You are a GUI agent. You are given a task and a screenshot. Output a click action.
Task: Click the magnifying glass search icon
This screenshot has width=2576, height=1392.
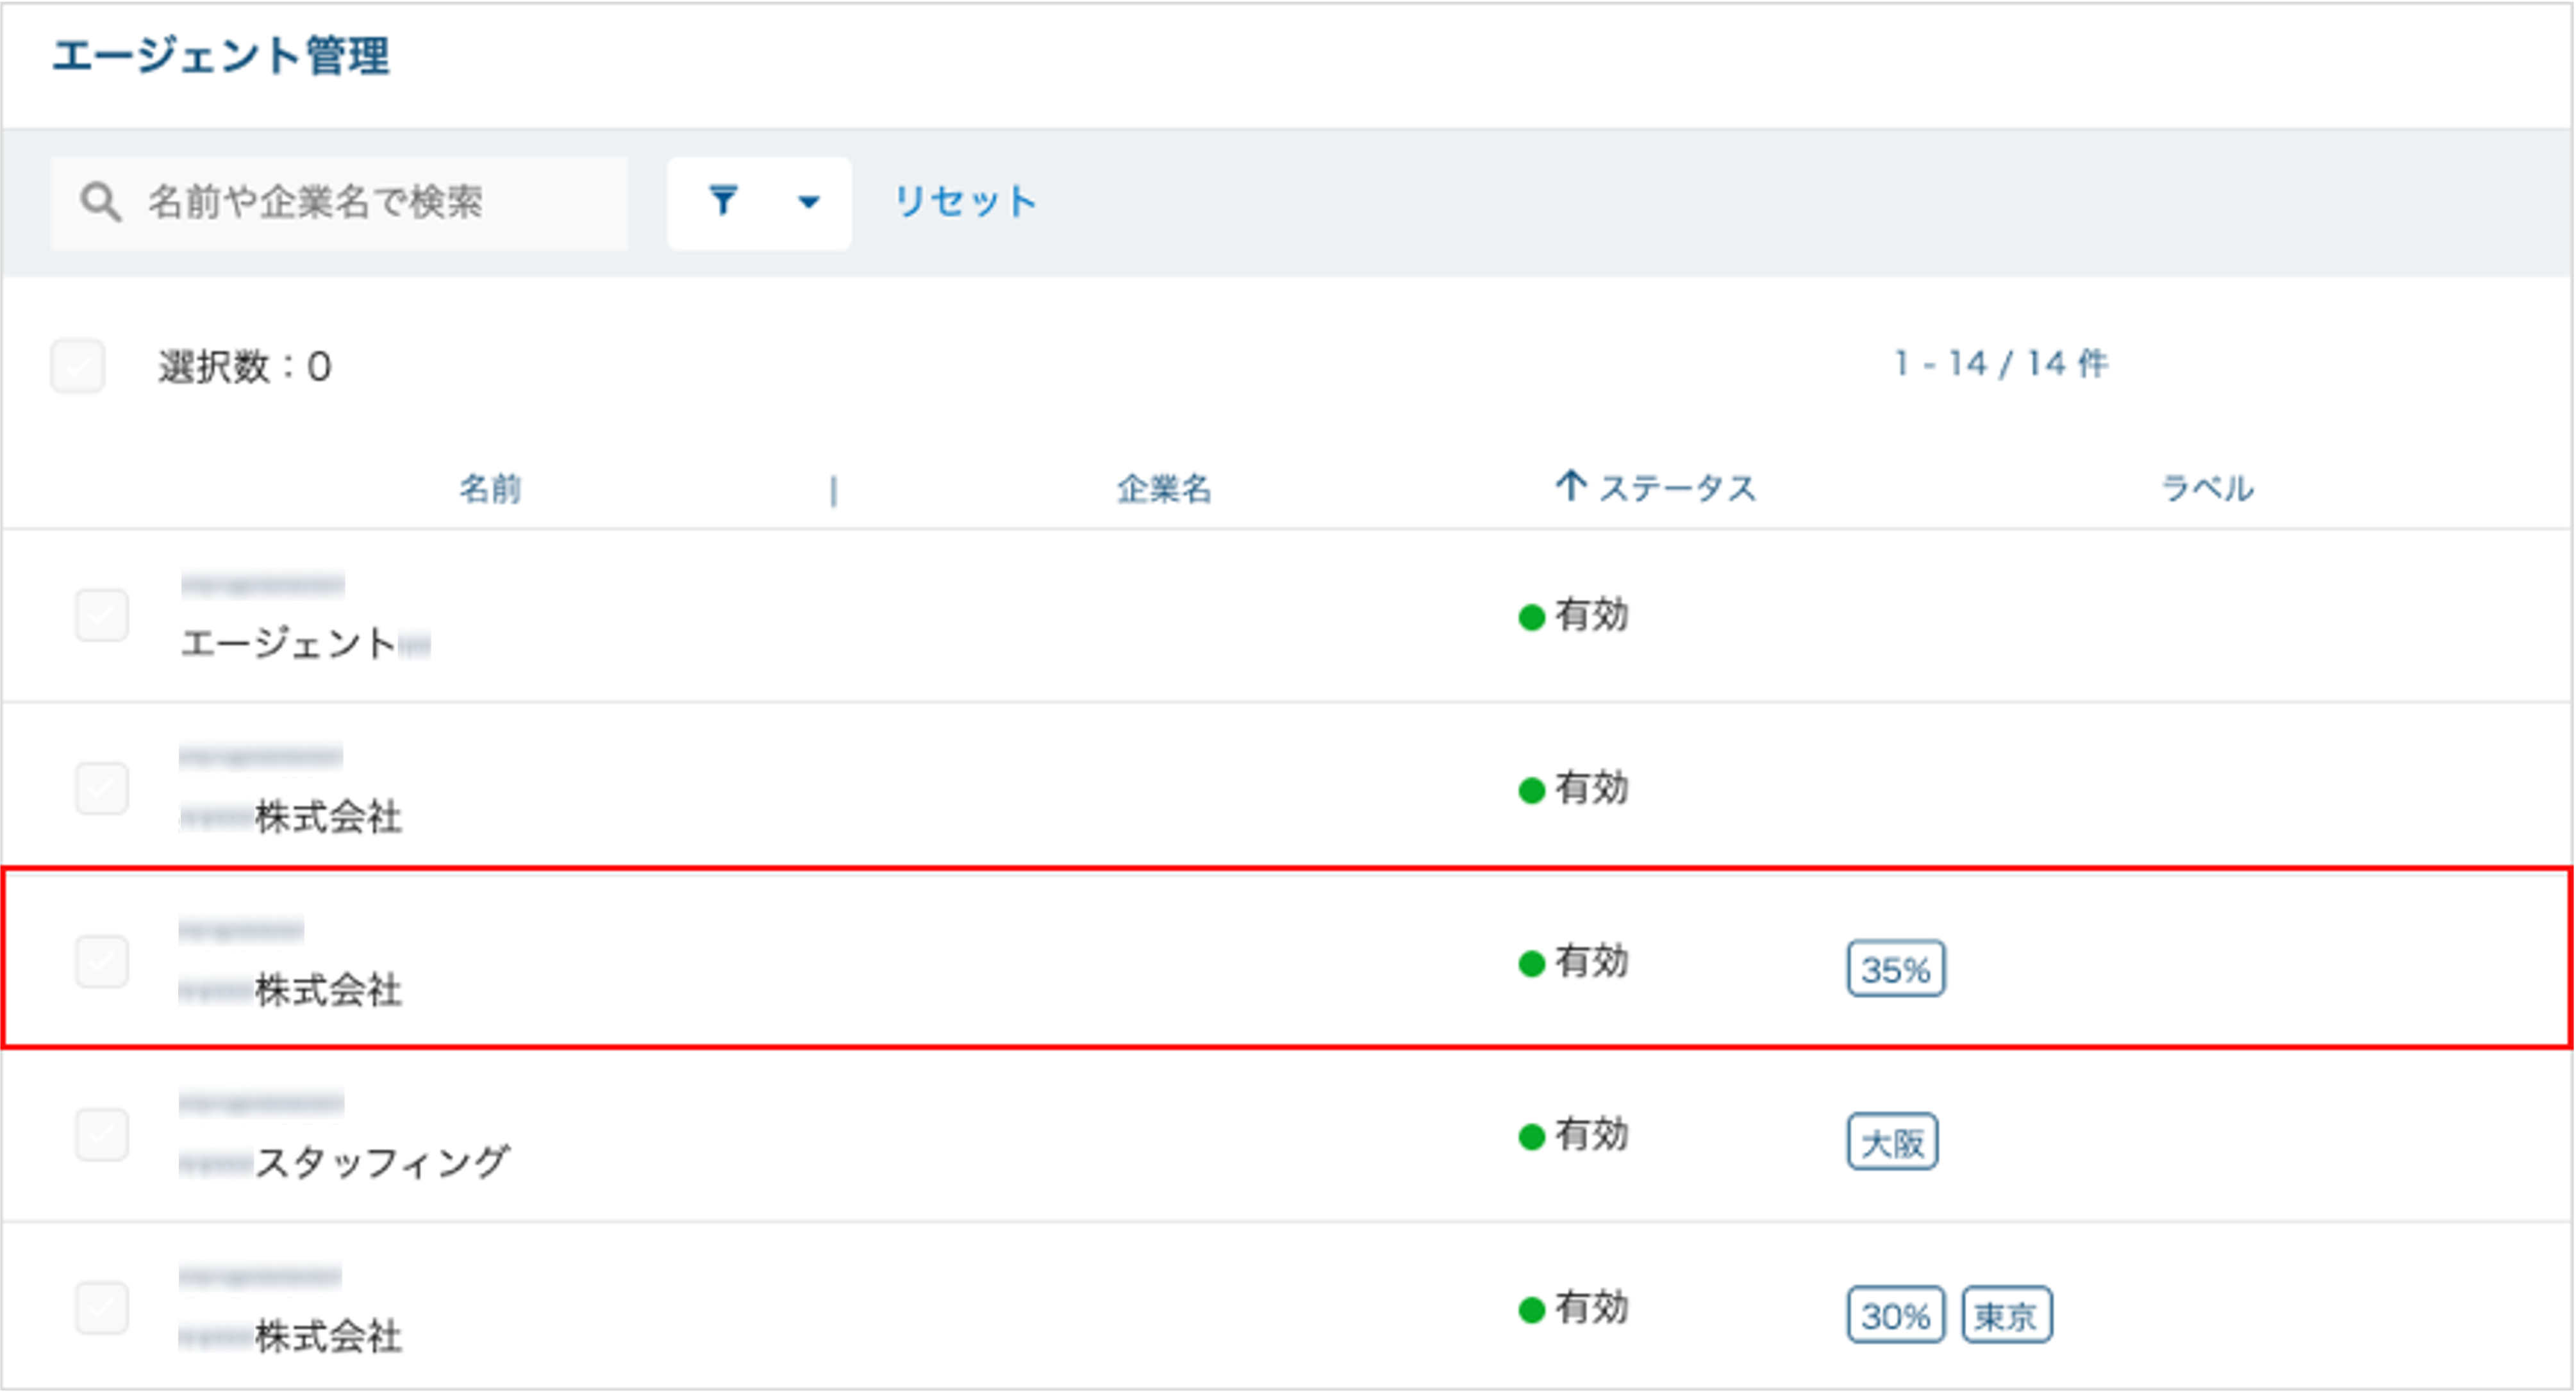[101, 202]
